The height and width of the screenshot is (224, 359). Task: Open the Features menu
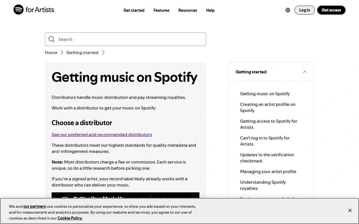(x=161, y=10)
